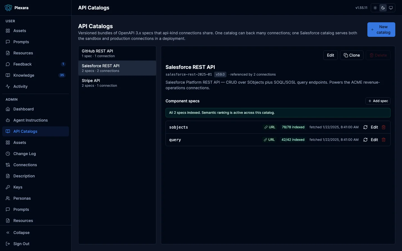
Task: Click the sobjects spec name
Action: (178, 127)
